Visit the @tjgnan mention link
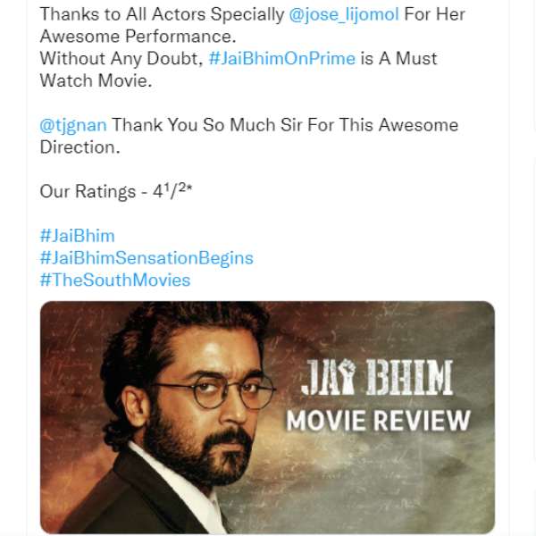Image resolution: width=536 pixels, height=536 pixels. (x=73, y=125)
